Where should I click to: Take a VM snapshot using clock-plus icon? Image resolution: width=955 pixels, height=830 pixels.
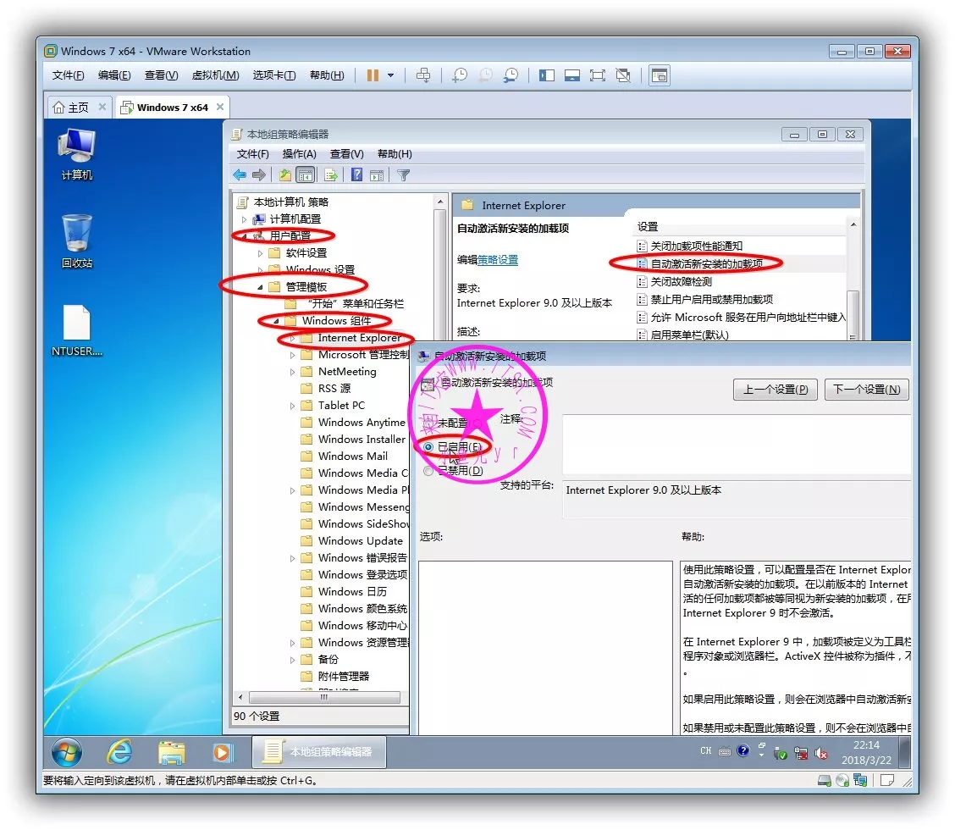point(459,75)
